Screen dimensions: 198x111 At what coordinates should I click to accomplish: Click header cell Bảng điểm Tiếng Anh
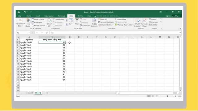click(x=52, y=40)
